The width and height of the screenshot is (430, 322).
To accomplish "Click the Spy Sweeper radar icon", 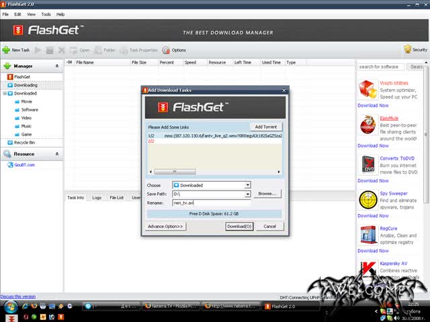I will tap(368, 200).
